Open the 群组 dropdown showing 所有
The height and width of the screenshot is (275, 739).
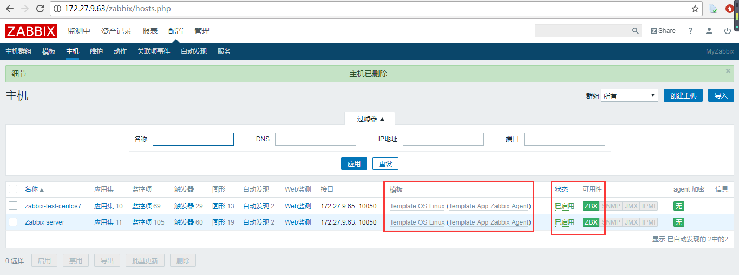[630, 96]
